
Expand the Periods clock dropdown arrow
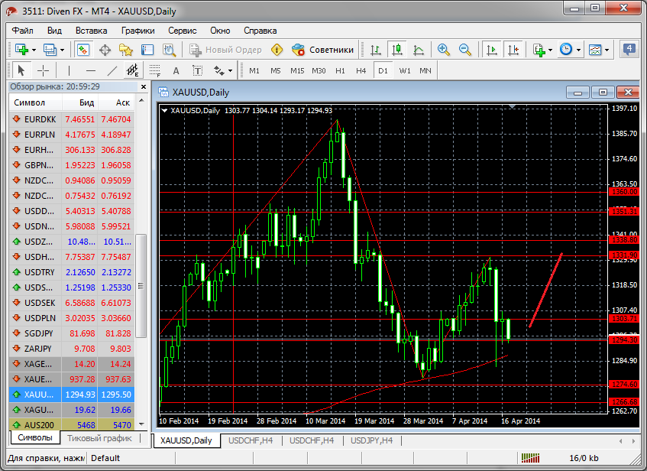coord(578,50)
